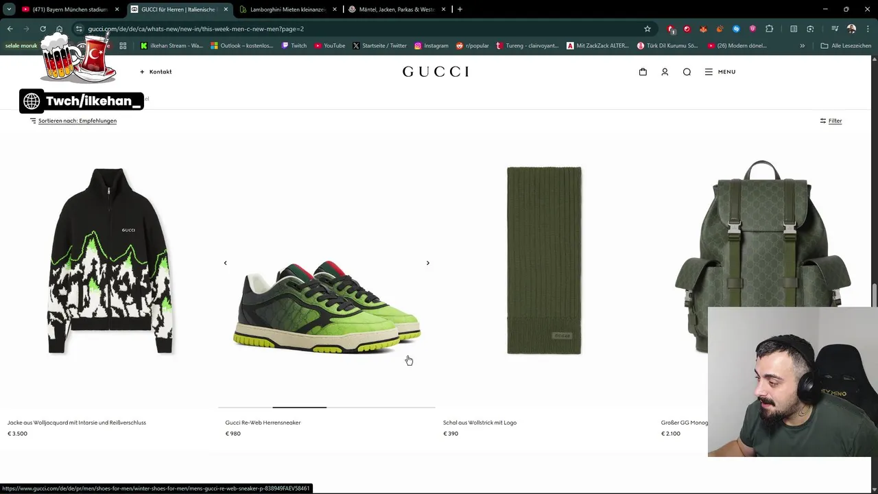Open Jacke aus Wolljacquard product title

[77, 423]
